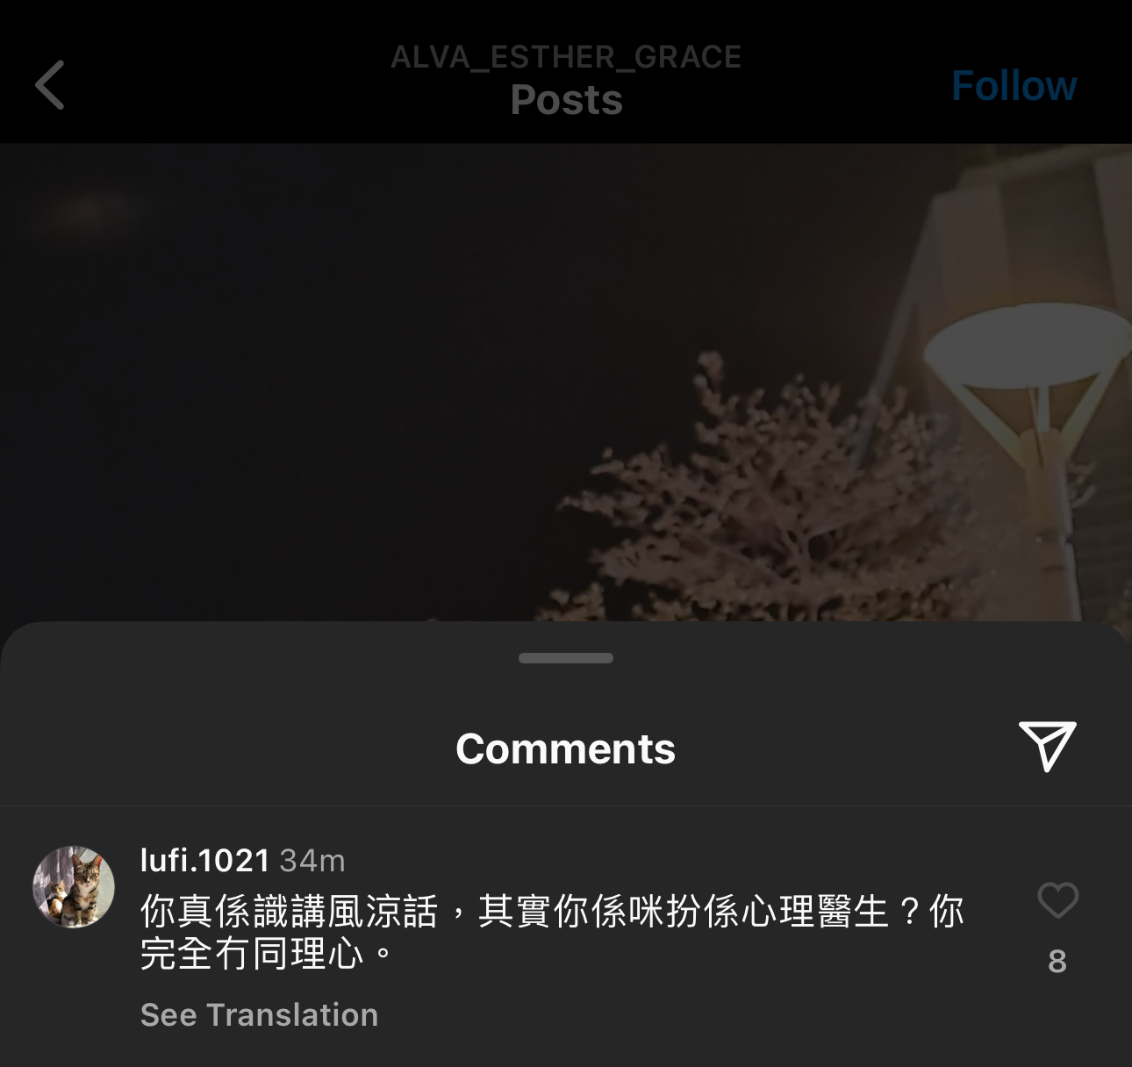This screenshot has width=1132, height=1067.
Task: Grab the Comments sheet drag handle
Action: tap(566, 658)
